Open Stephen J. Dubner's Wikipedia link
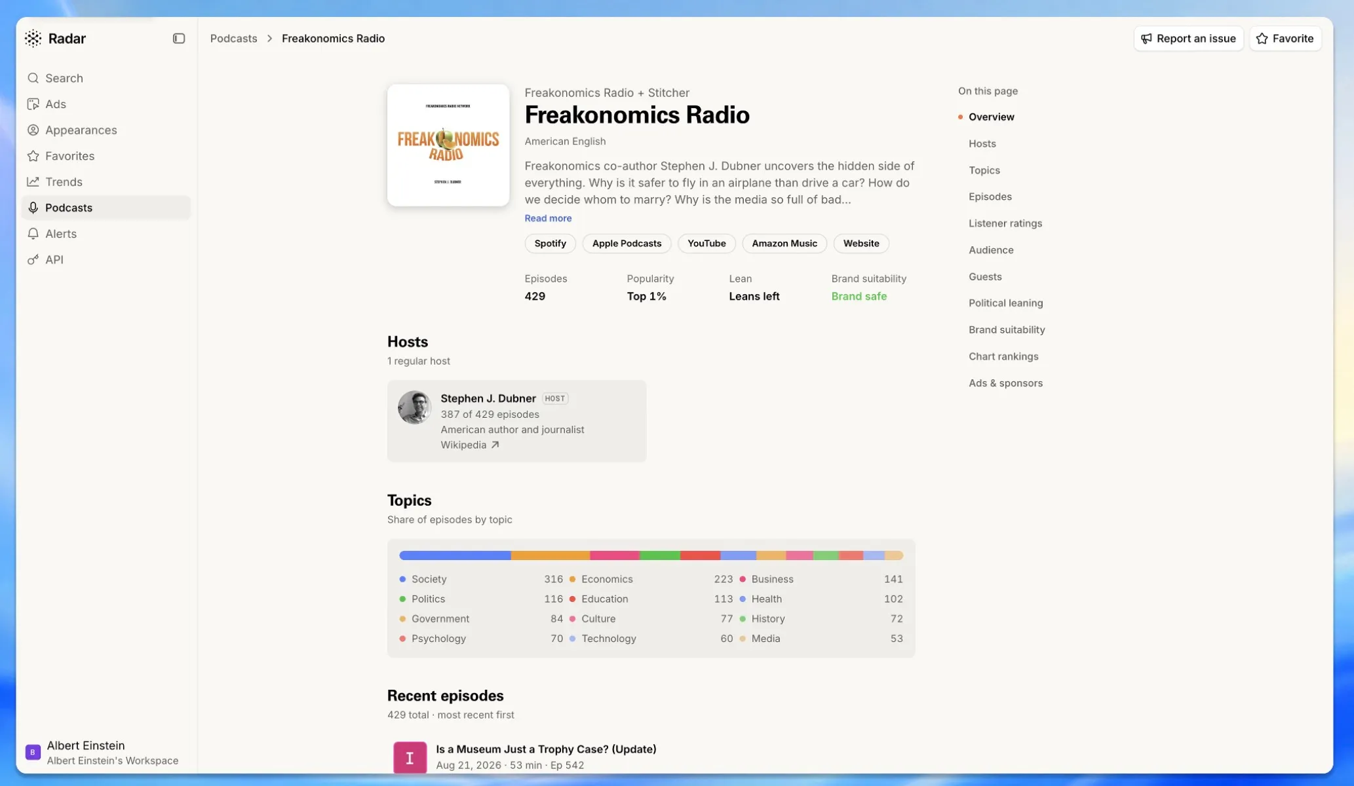Screen dimensions: 1354x786 (x=469, y=445)
